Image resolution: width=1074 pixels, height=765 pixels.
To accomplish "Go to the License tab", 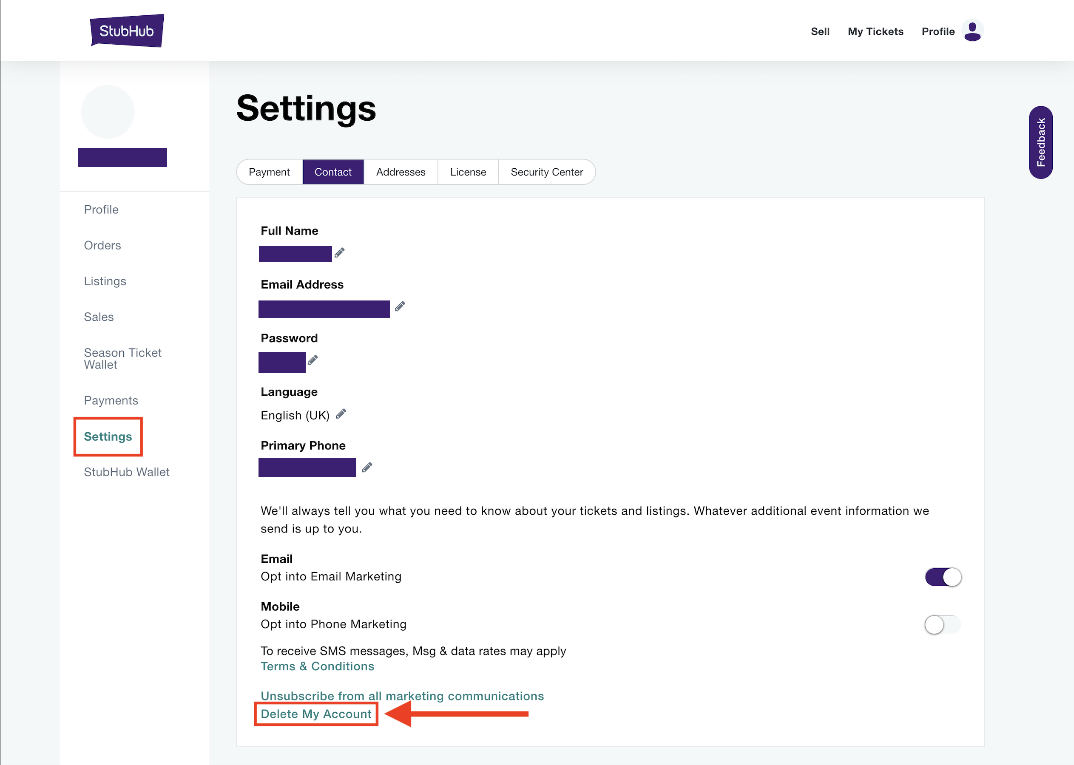I will click(x=468, y=172).
